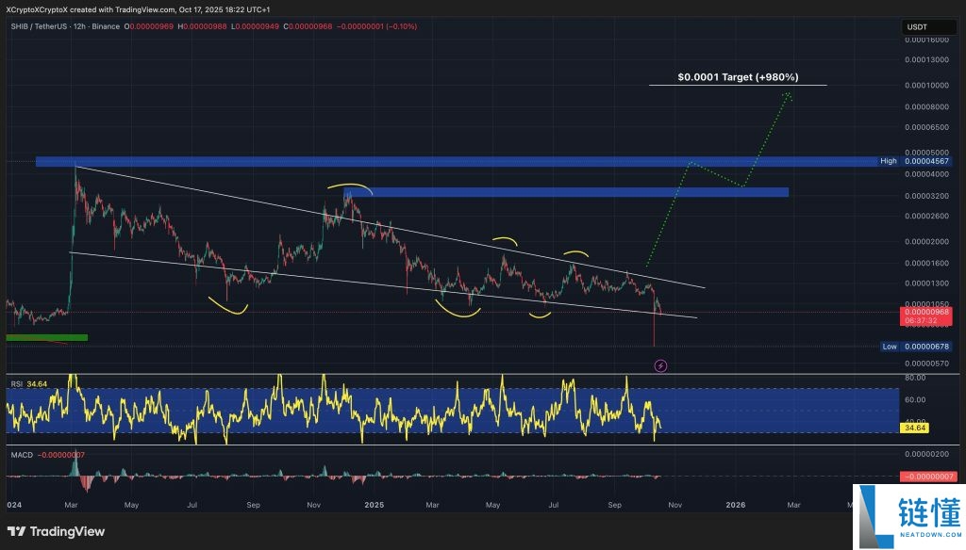Click the red MACD value tag

929,477
